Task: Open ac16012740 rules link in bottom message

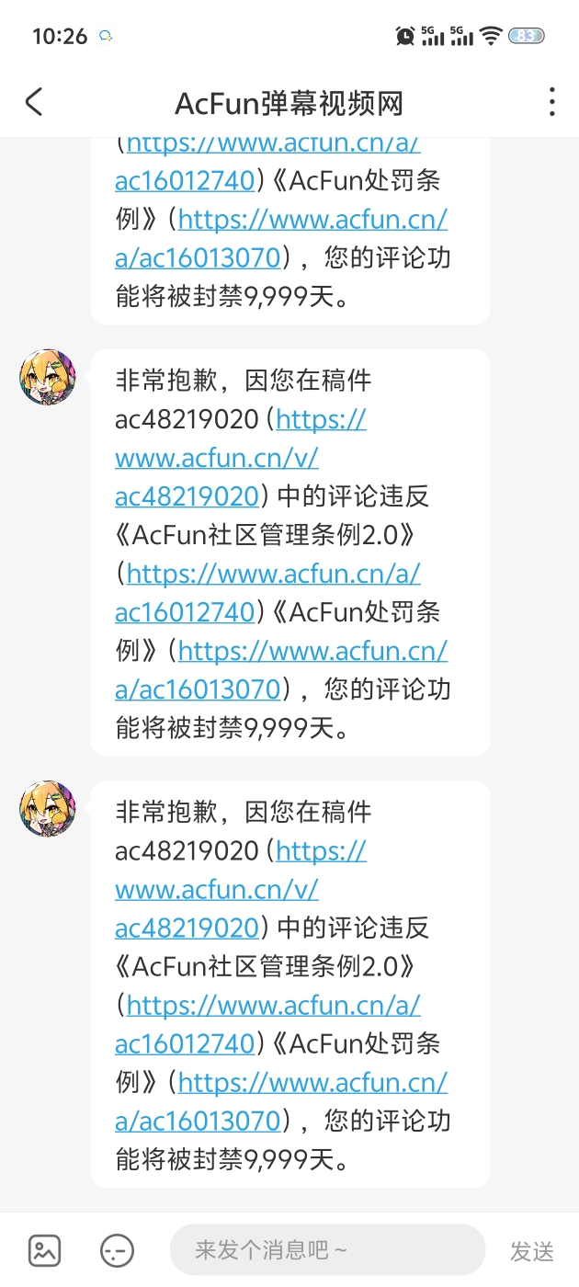Action: point(267,1025)
